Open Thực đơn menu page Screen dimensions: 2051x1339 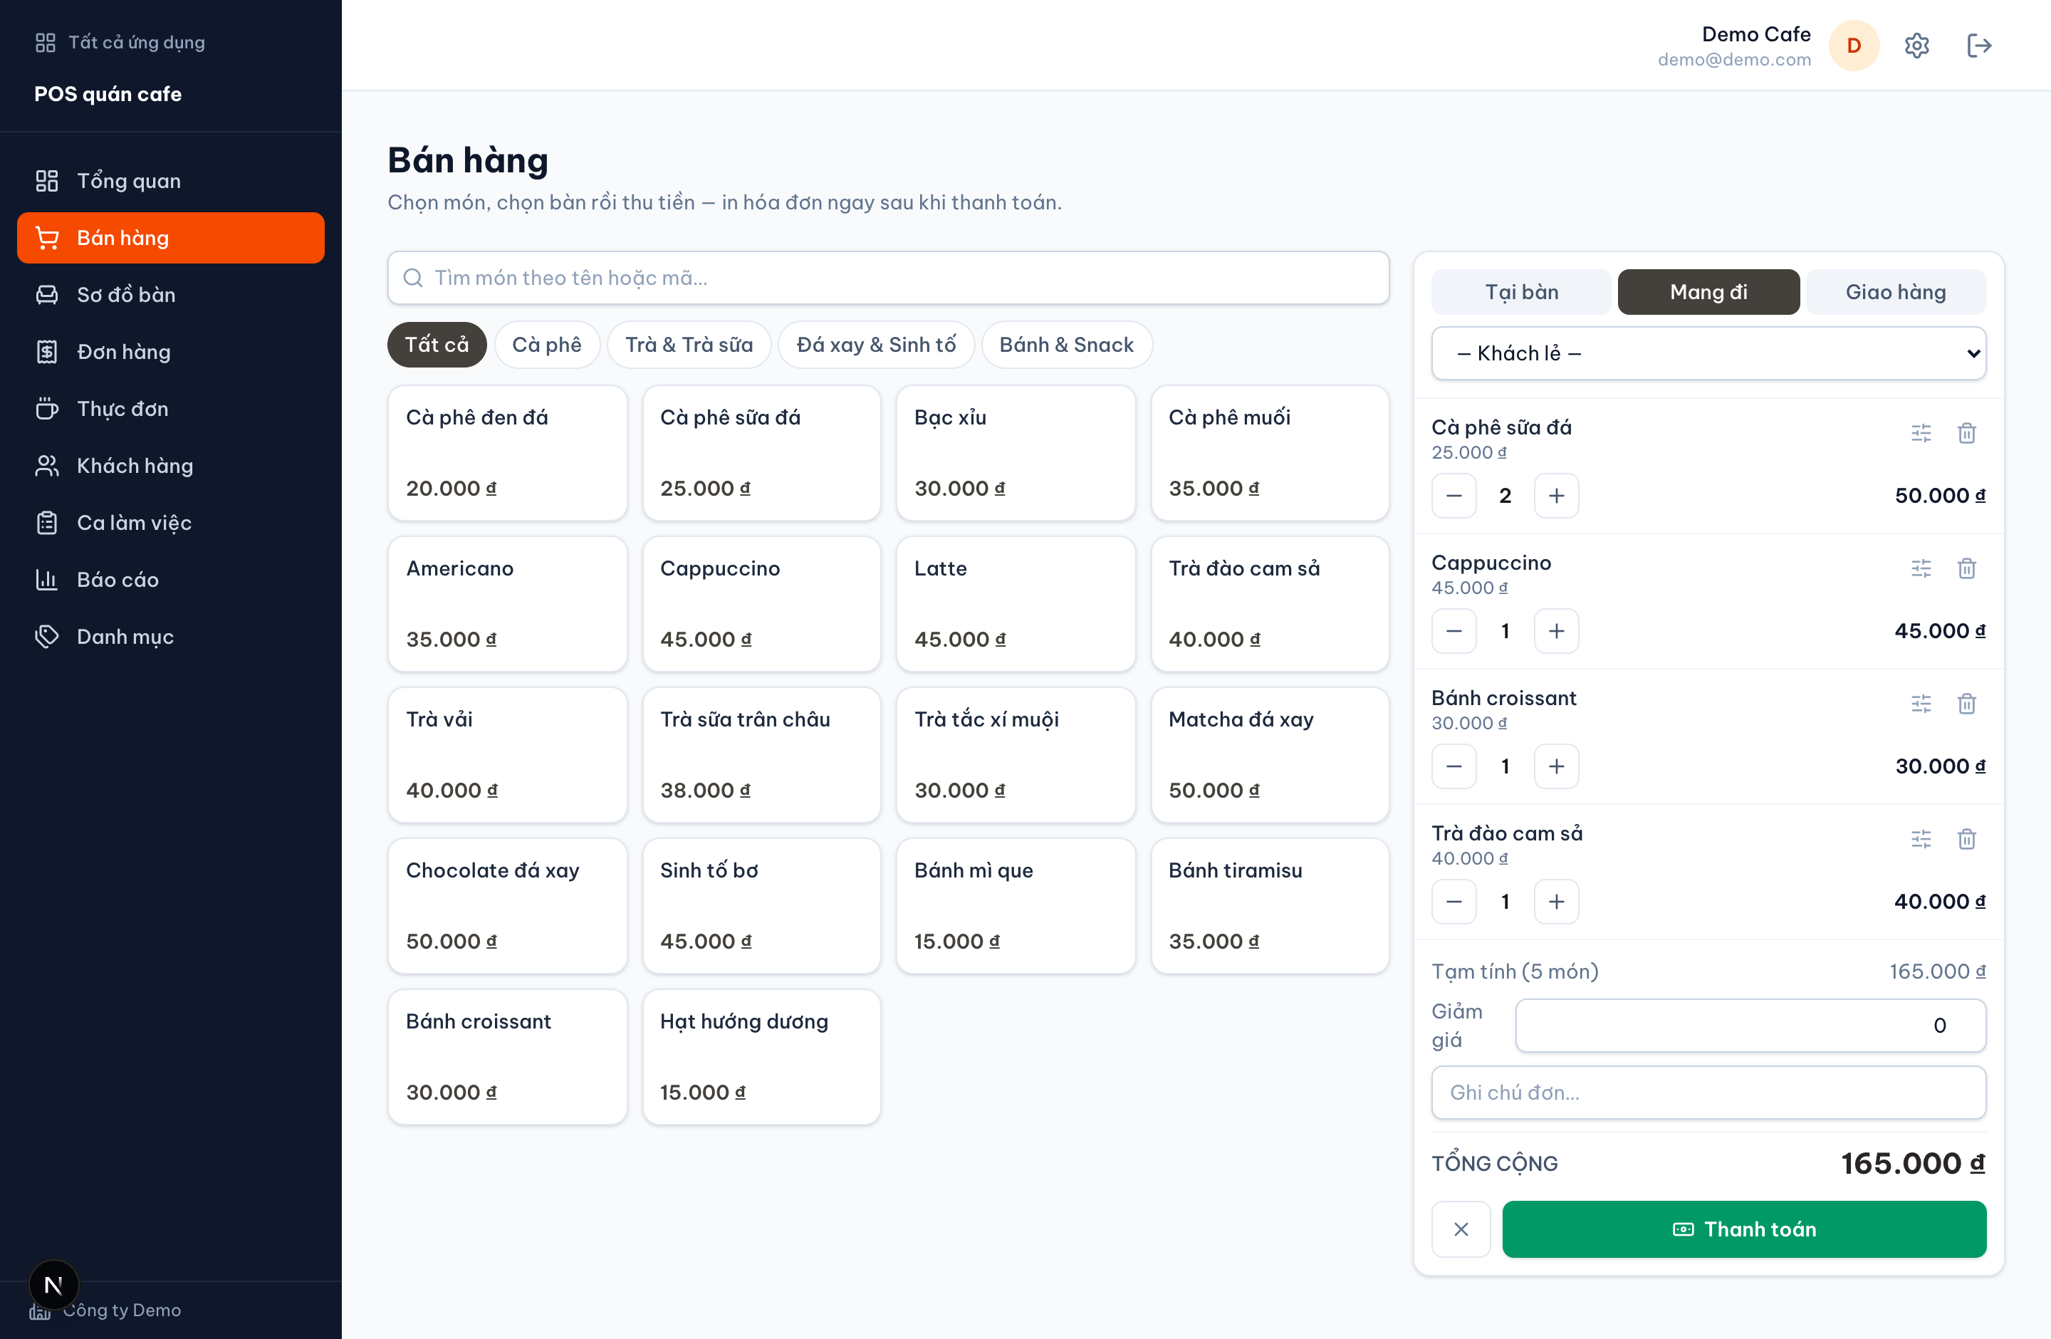171,408
